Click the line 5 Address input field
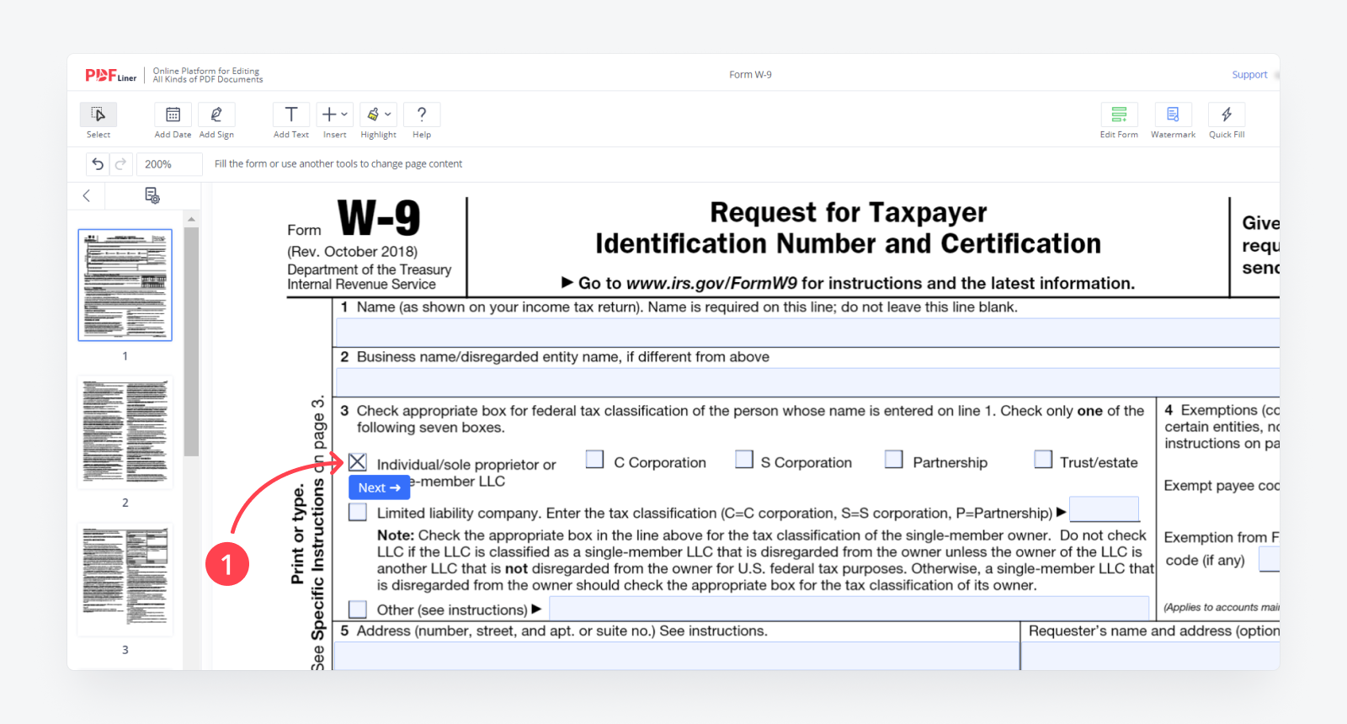Screen dimensions: 1347x724 point(677,656)
